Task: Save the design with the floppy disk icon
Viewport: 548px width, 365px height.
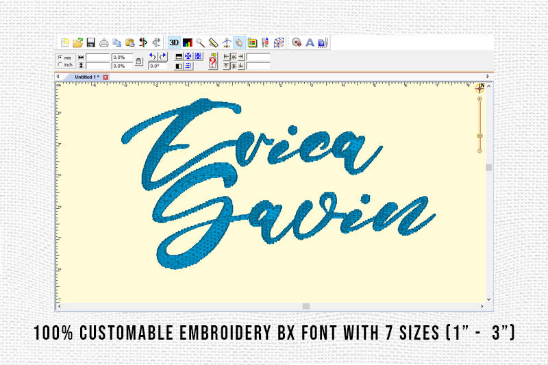Action: [x=91, y=42]
